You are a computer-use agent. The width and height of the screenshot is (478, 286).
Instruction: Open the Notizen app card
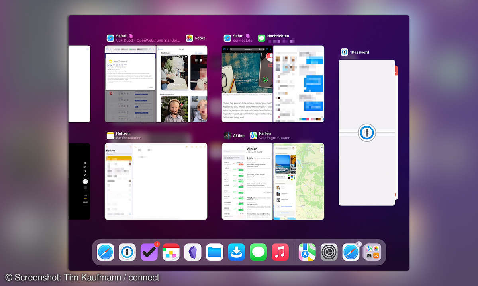pyautogui.click(x=156, y=182)
